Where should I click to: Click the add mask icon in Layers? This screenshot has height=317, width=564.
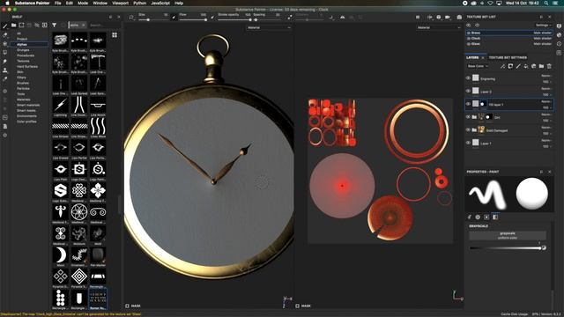(x=510, y=66)
